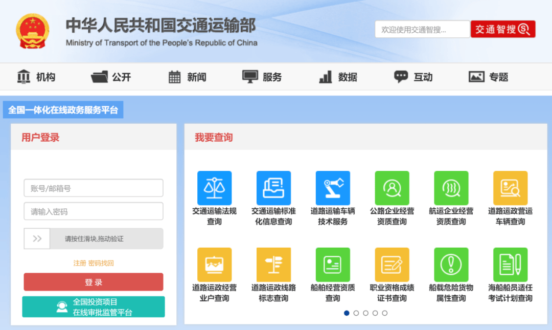The image size is (552, 330).
Task: Click the slider handle double-arrow
Action: pyautogui.click(x=37, y=239)
